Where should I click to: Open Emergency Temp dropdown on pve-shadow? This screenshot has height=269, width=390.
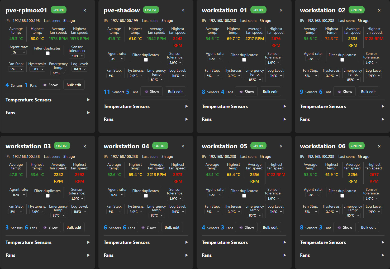tap(156, 80)
